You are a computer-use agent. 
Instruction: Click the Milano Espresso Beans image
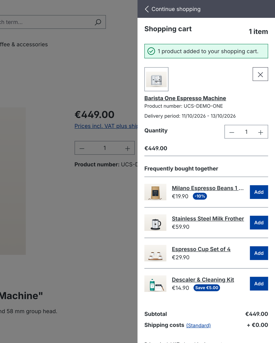pyautogui.click(x=155, y=192)
